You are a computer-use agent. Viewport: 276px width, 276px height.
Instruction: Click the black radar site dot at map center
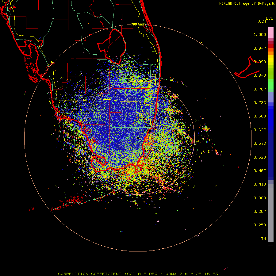(x=138, y=138)
